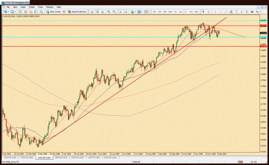Expand the Profiles dropdown arrow

coord(15,12)
